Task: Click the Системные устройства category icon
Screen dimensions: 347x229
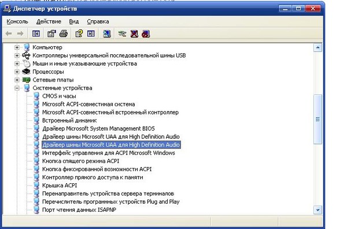Action: click(27, 88)
